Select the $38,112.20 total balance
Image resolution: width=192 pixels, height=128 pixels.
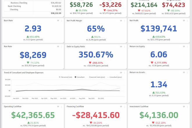tap(56, 13)
